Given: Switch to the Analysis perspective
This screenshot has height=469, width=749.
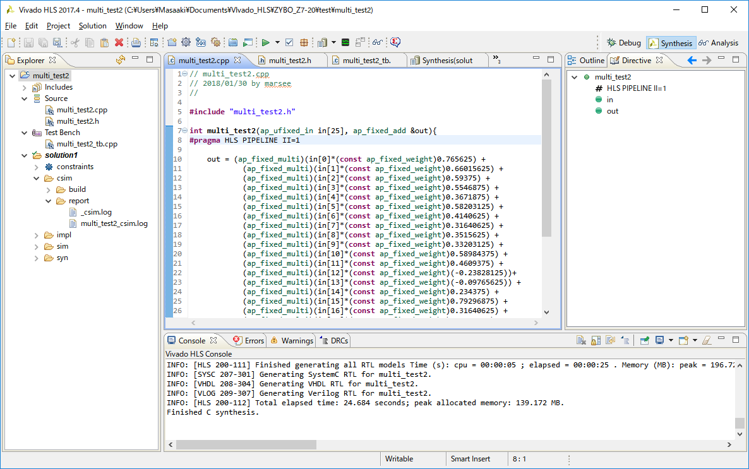Looking at the screenshot, I should (x=719, y=43).
